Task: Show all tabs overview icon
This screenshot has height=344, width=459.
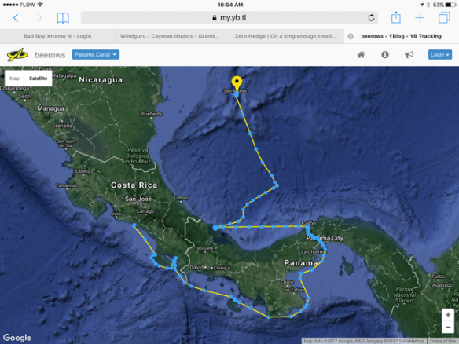Action: (x=444, y=17)
